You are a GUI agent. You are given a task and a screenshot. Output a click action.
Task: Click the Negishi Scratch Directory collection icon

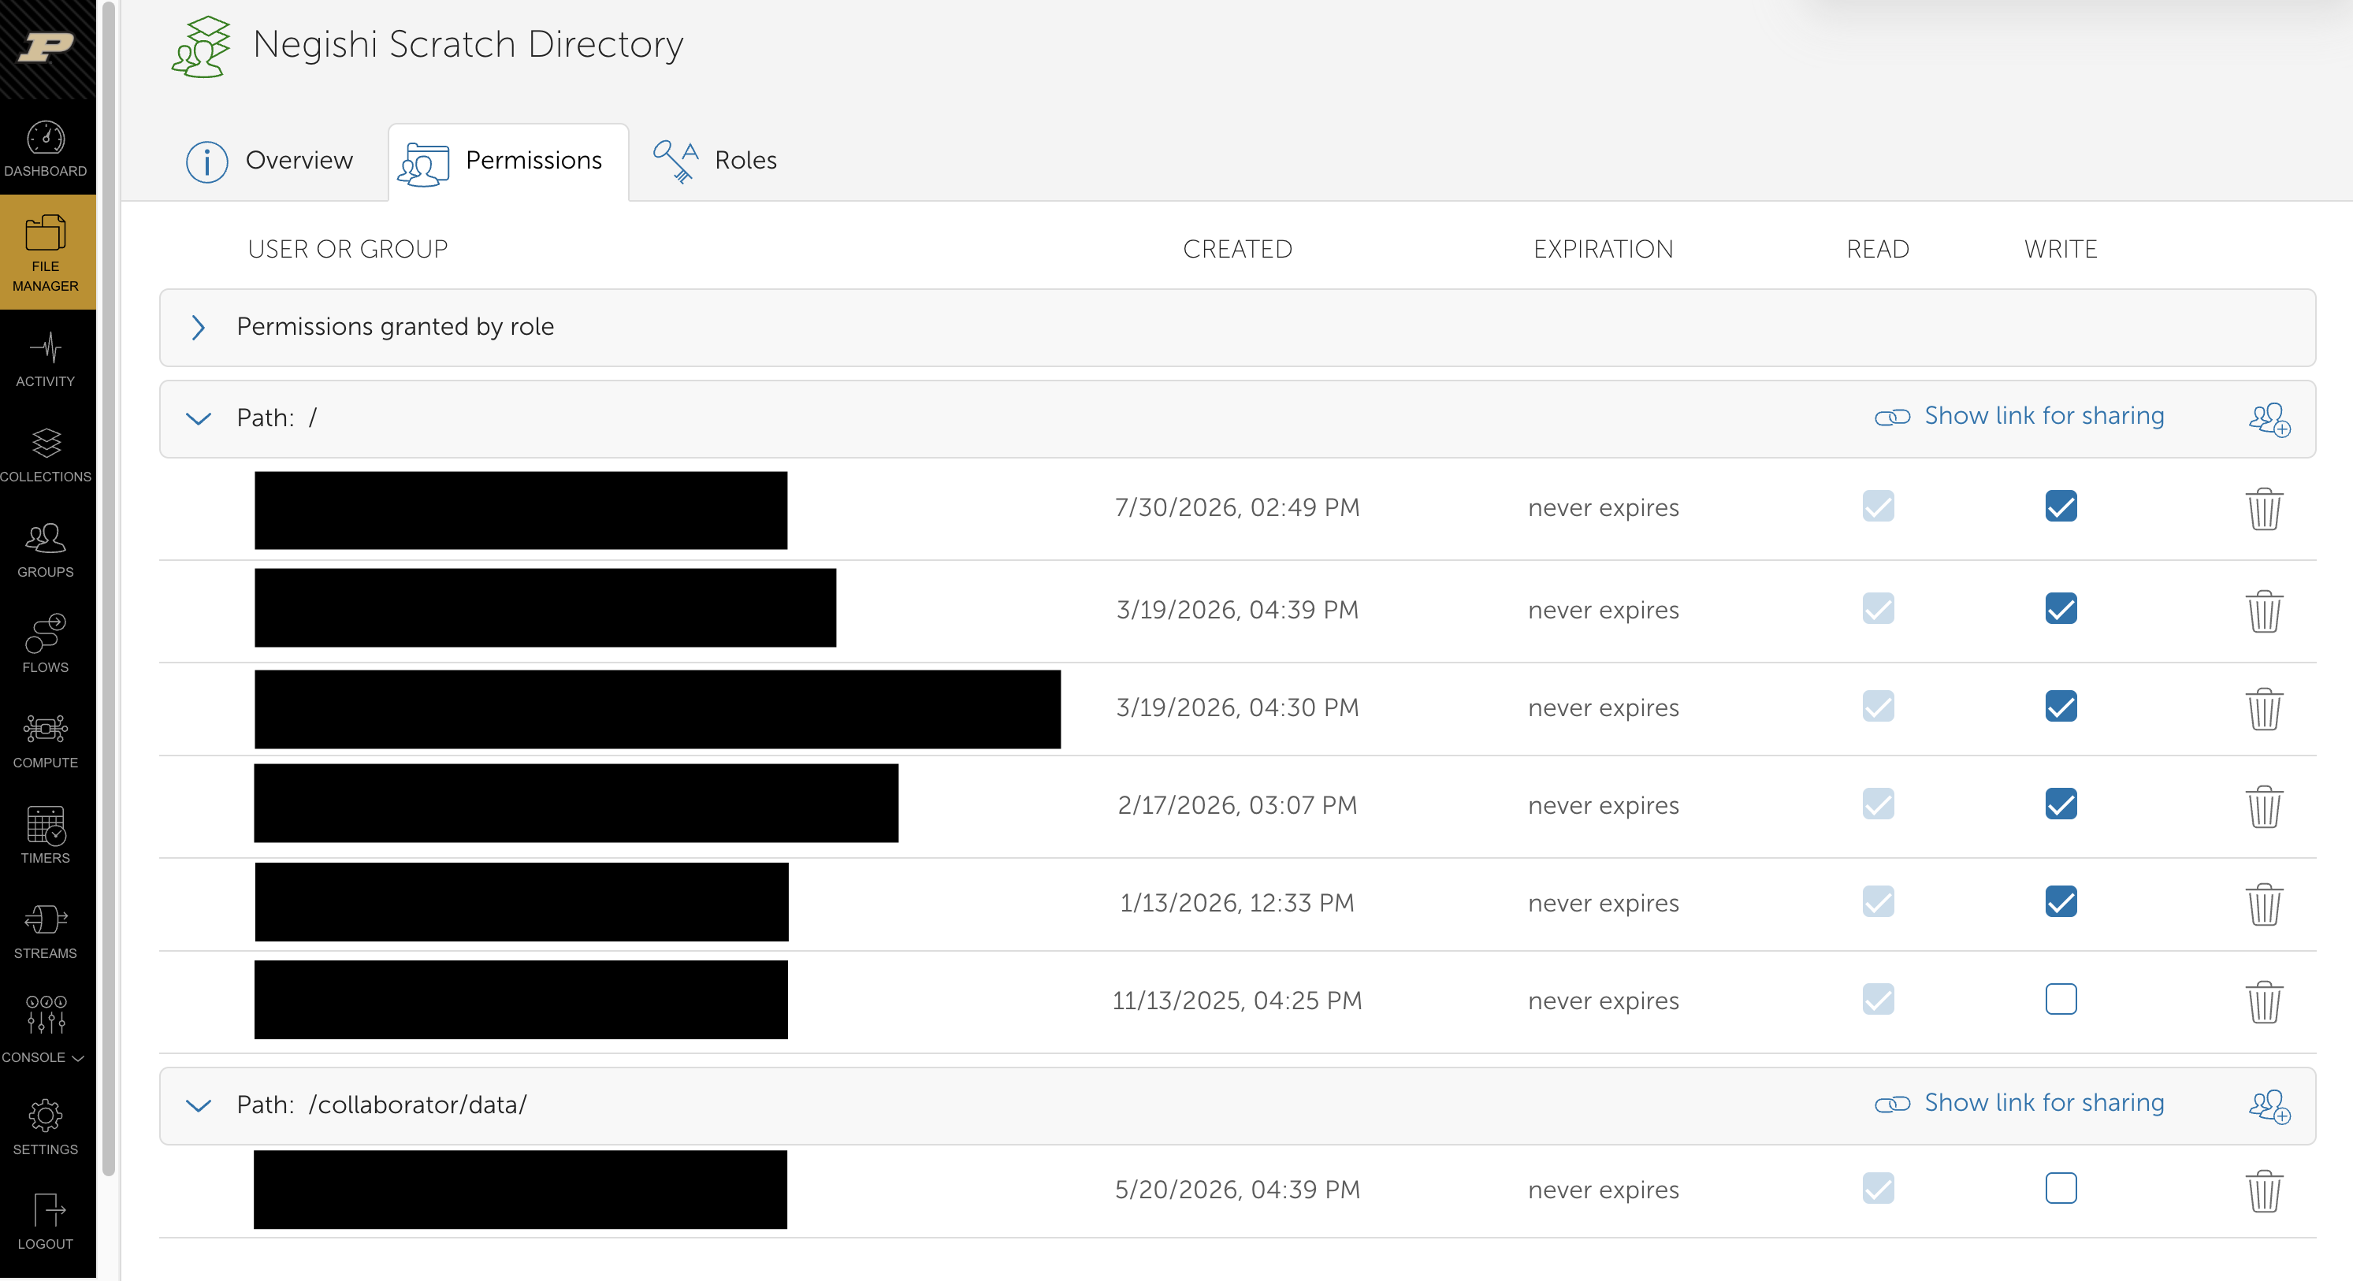(201, 46)
